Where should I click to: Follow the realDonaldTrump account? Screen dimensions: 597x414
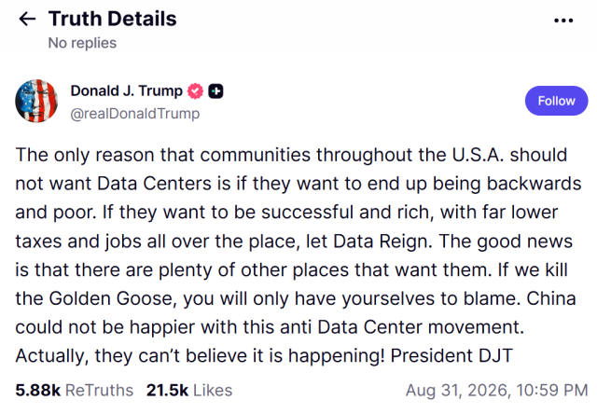556,101
